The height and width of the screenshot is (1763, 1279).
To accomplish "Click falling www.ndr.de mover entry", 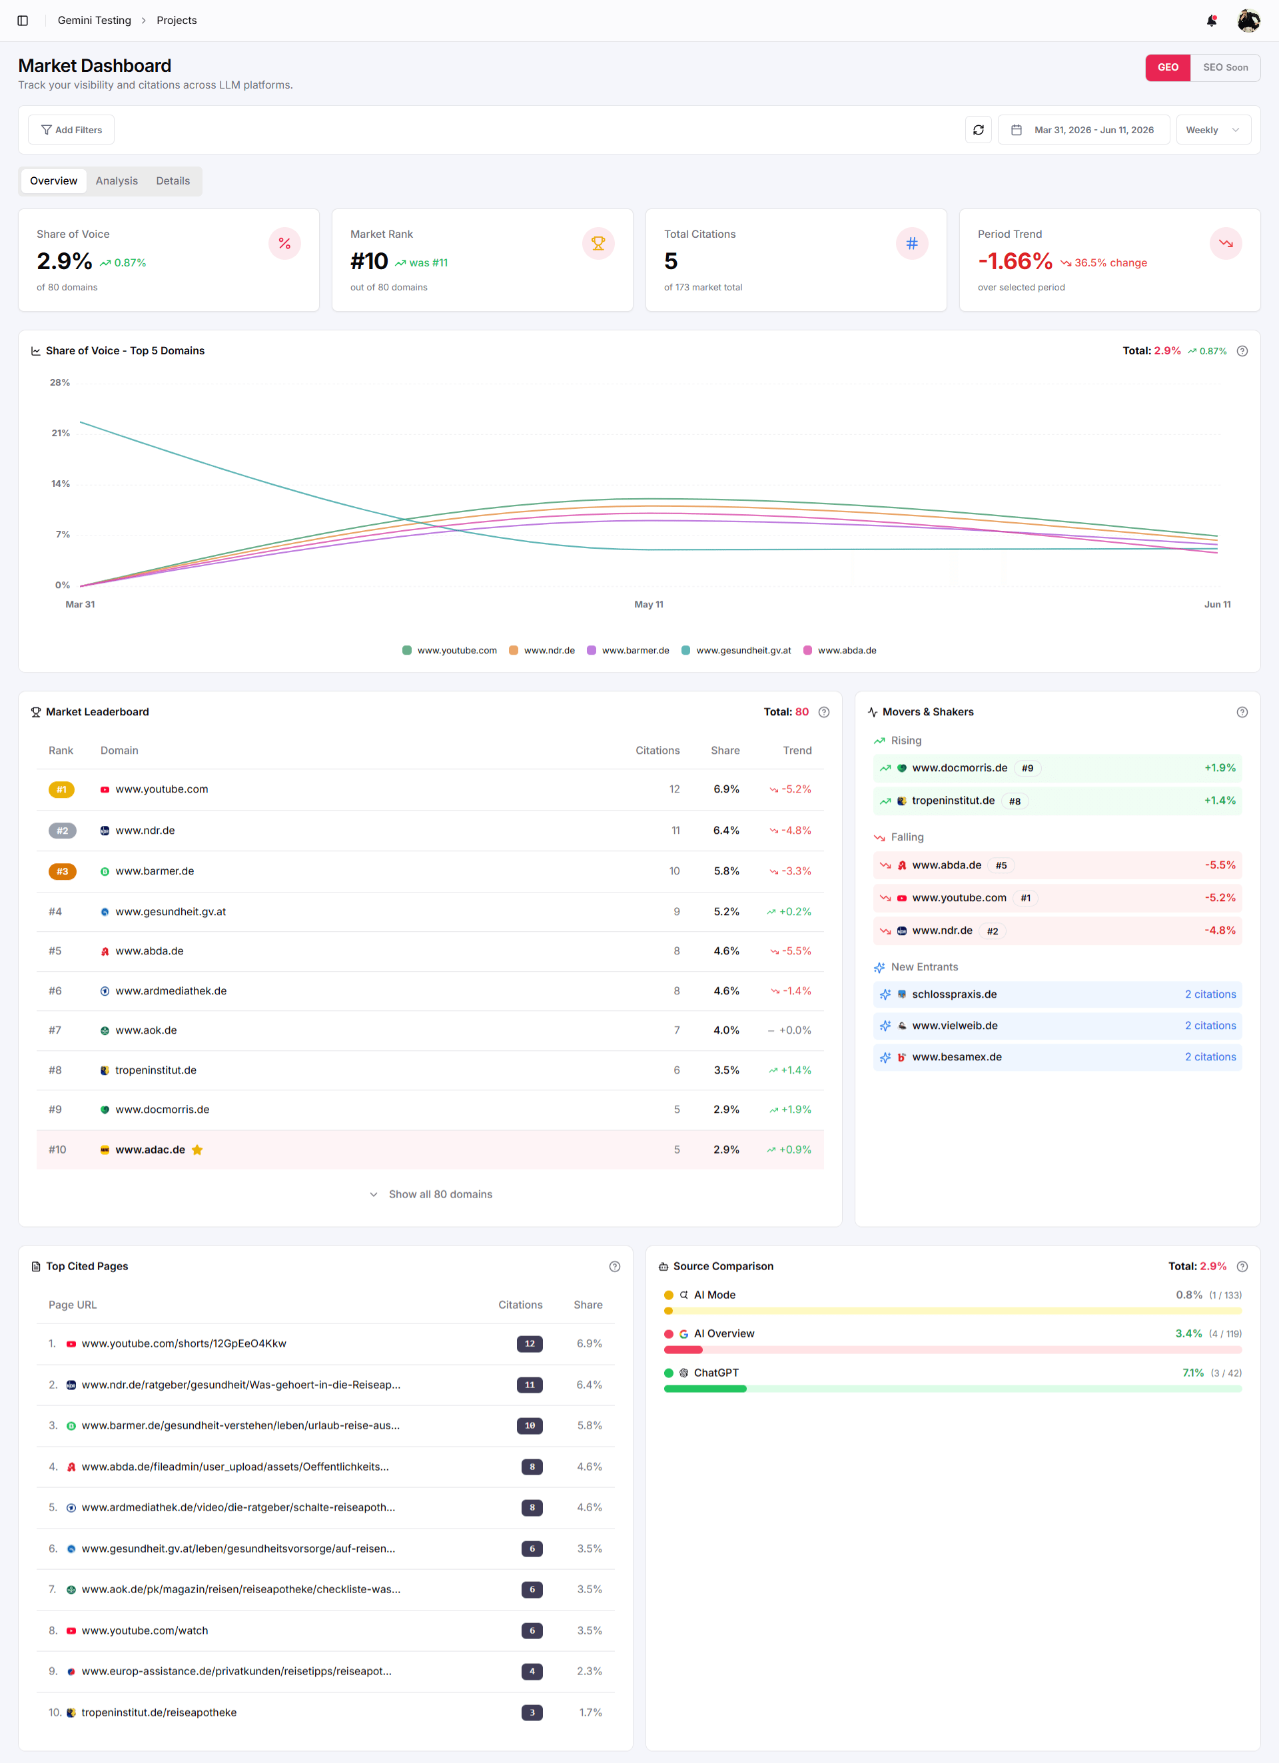I will coord(1057,930).
